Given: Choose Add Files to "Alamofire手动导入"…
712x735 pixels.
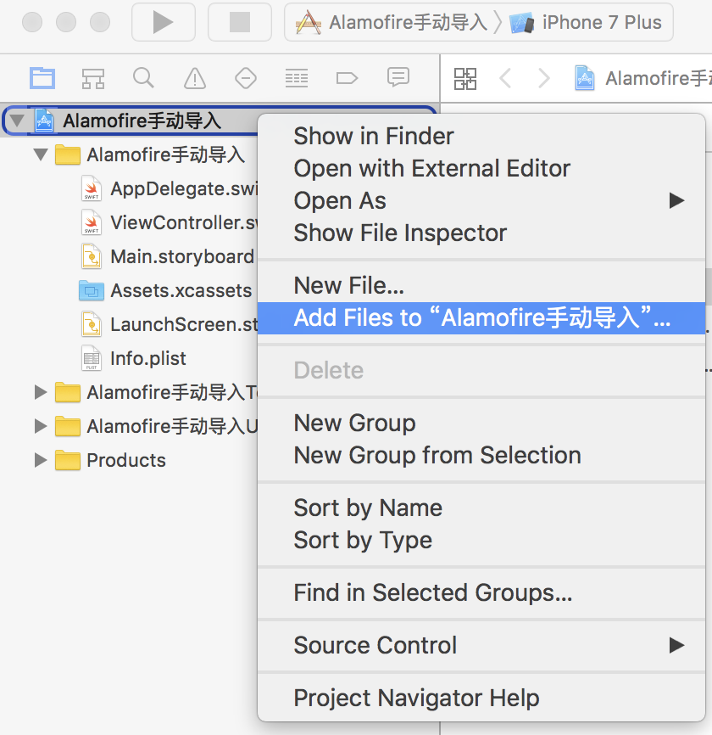Looking at the screenshot, I should click(x=481, y=317).
